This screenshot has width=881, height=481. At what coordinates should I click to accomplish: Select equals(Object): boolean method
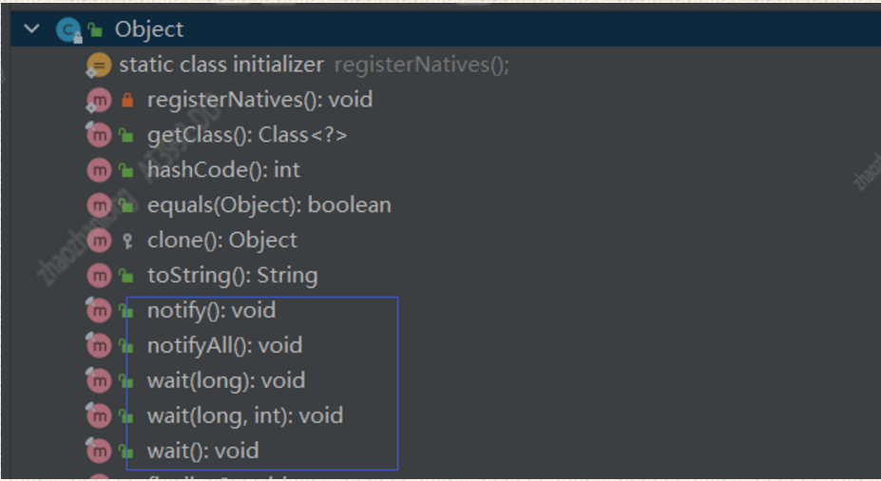click(x=269, y=205)
